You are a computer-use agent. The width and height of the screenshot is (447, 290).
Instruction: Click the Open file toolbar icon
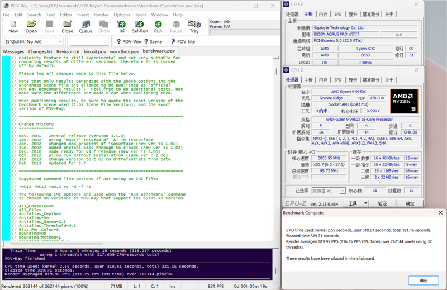pyautogui.click(x=31, y=27)
